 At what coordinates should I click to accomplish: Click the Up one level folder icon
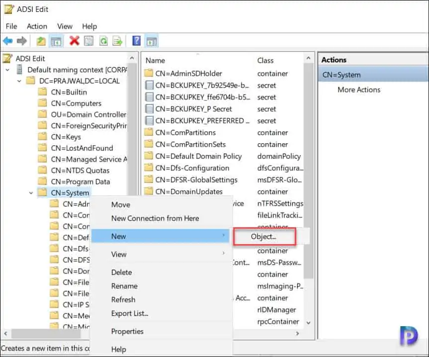[41, 41]
